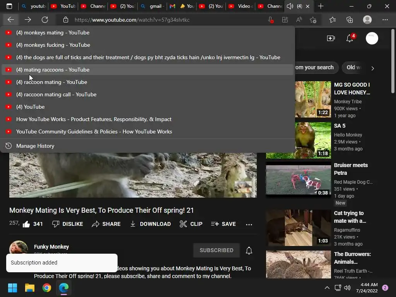This screenshot has height=297, width=396.
Task: Open Google Chrome from taskbar
Action: [x=47, y=288]
